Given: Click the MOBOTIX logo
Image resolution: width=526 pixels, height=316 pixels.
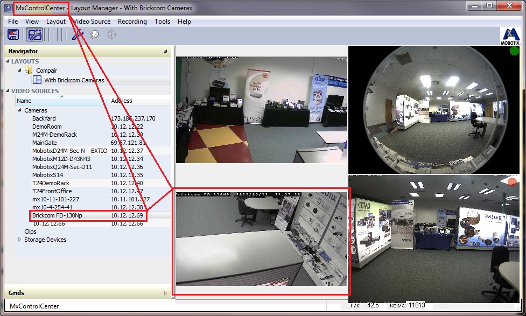Looking at the screenshot, I should click(x=510, y=36).
